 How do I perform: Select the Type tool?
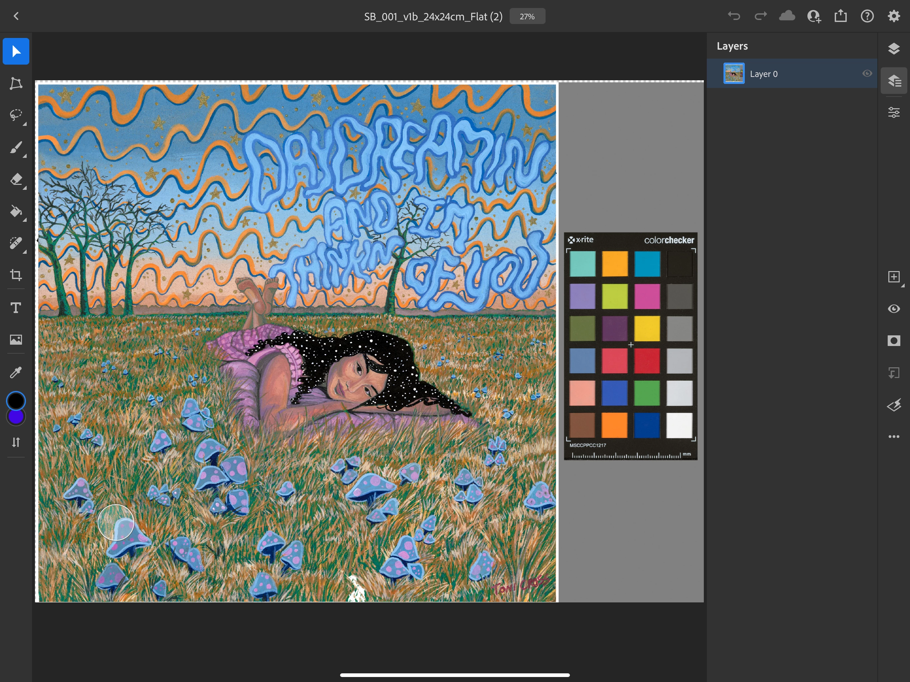[16, 308]
